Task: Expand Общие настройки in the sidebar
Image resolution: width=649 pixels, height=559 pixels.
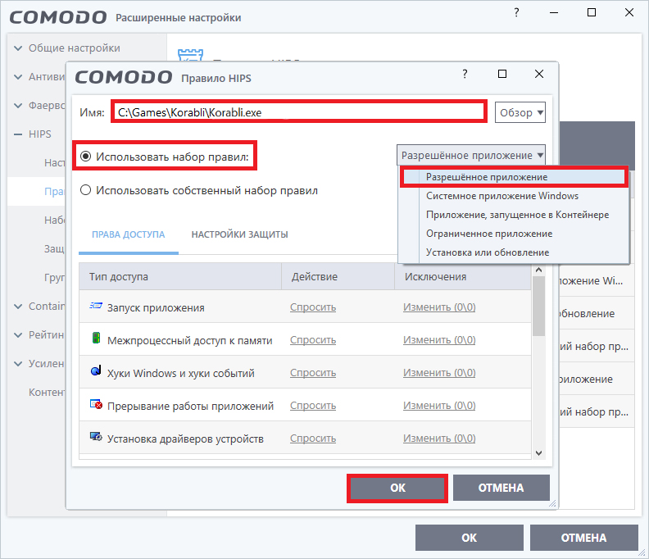Action: pyautogui.click(x=18, y=48)
